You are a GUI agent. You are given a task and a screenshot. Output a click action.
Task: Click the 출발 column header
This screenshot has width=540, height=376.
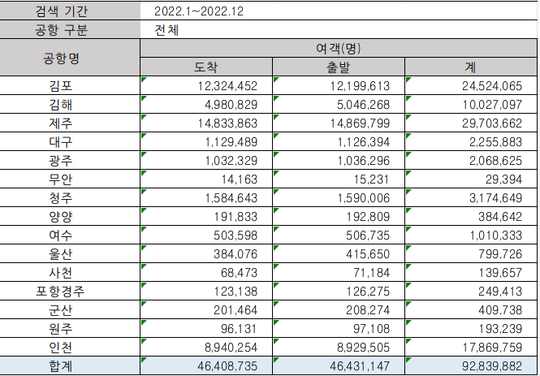point(338,67)
